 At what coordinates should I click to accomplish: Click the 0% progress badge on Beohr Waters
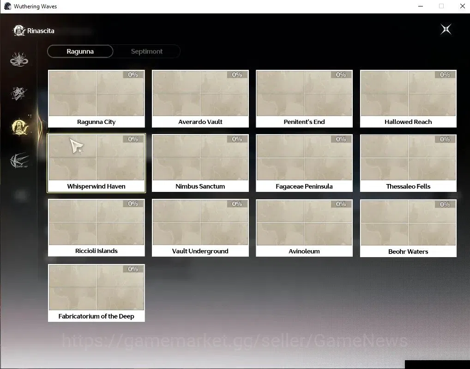445,204
